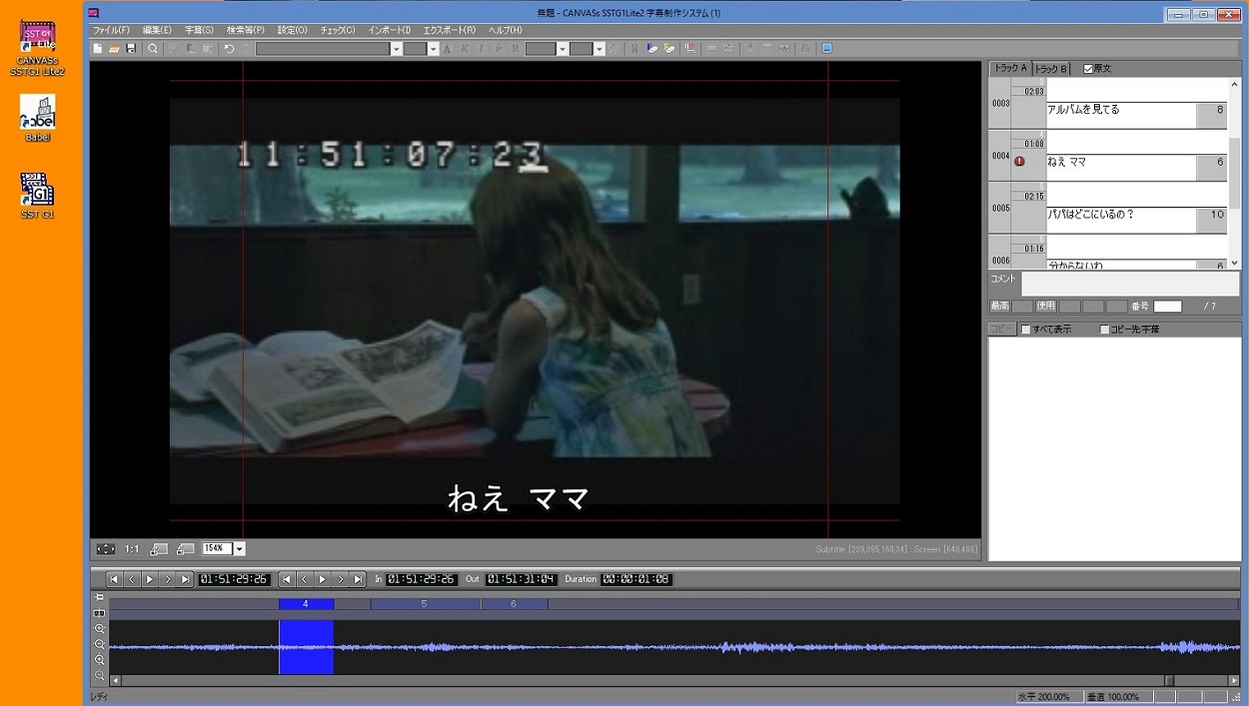Open the エクスポート(R) menu
Screen dimensions: 1249x706
pyautogui.click(x=450, y=31)
